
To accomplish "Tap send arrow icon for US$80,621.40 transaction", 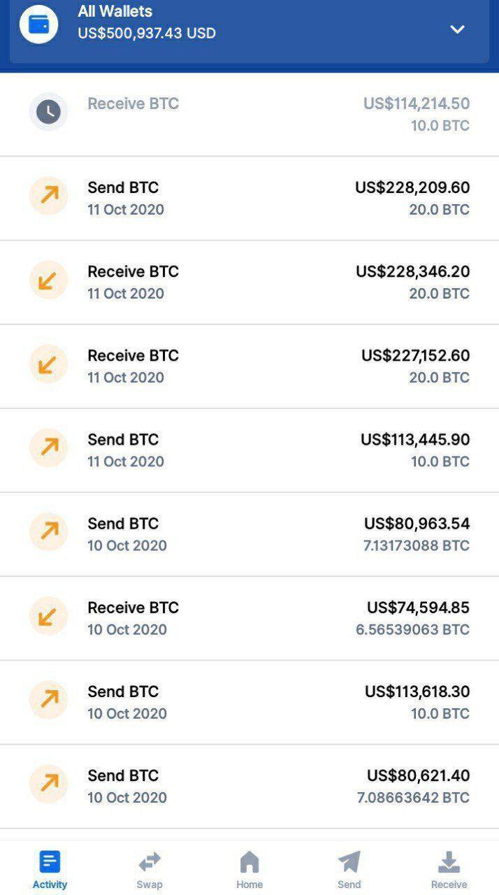I will pyautogui.click(x=48, y=784).
